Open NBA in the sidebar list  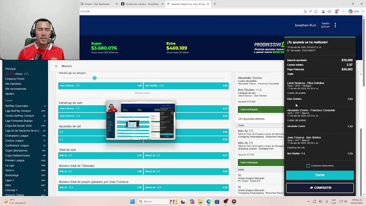click(8, 185)
